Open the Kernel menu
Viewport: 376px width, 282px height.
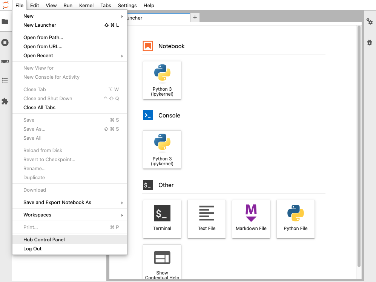click(86, 5)
